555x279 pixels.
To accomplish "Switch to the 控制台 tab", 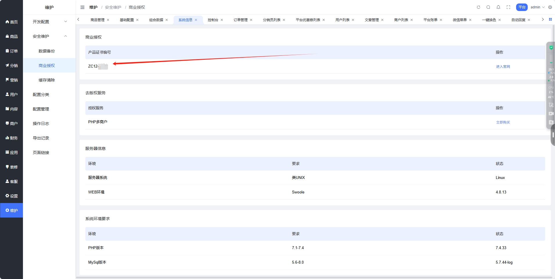I will tap(213, 20).
